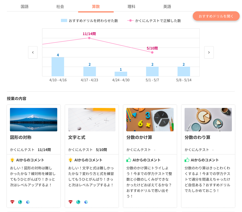Click blue round gem in 文字と式 card
This screenshot has height=212, width=242.
[x=86, y=202]
